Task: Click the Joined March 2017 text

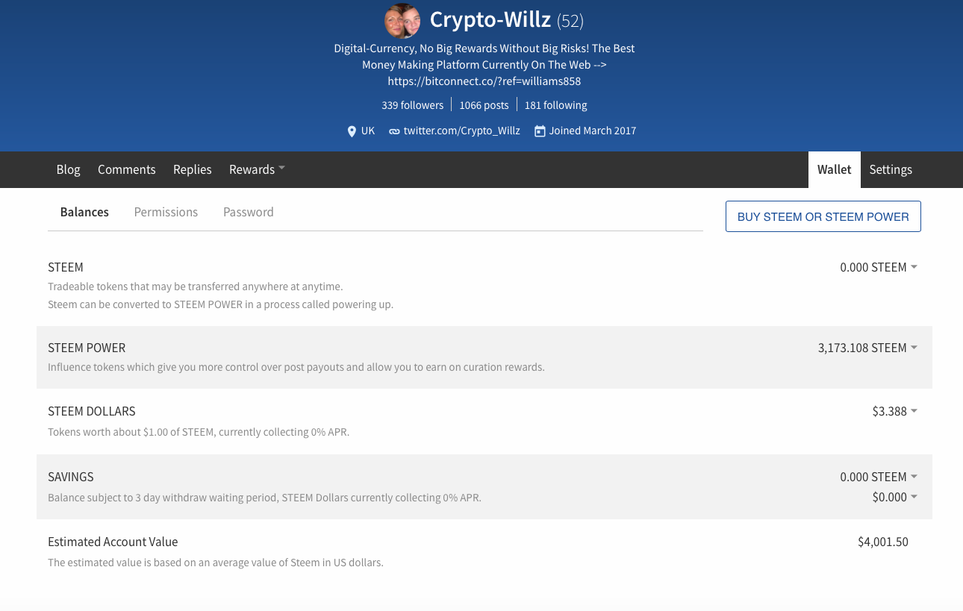Action: 593,131
